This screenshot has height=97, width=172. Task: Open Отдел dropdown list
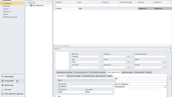(127, 62)
